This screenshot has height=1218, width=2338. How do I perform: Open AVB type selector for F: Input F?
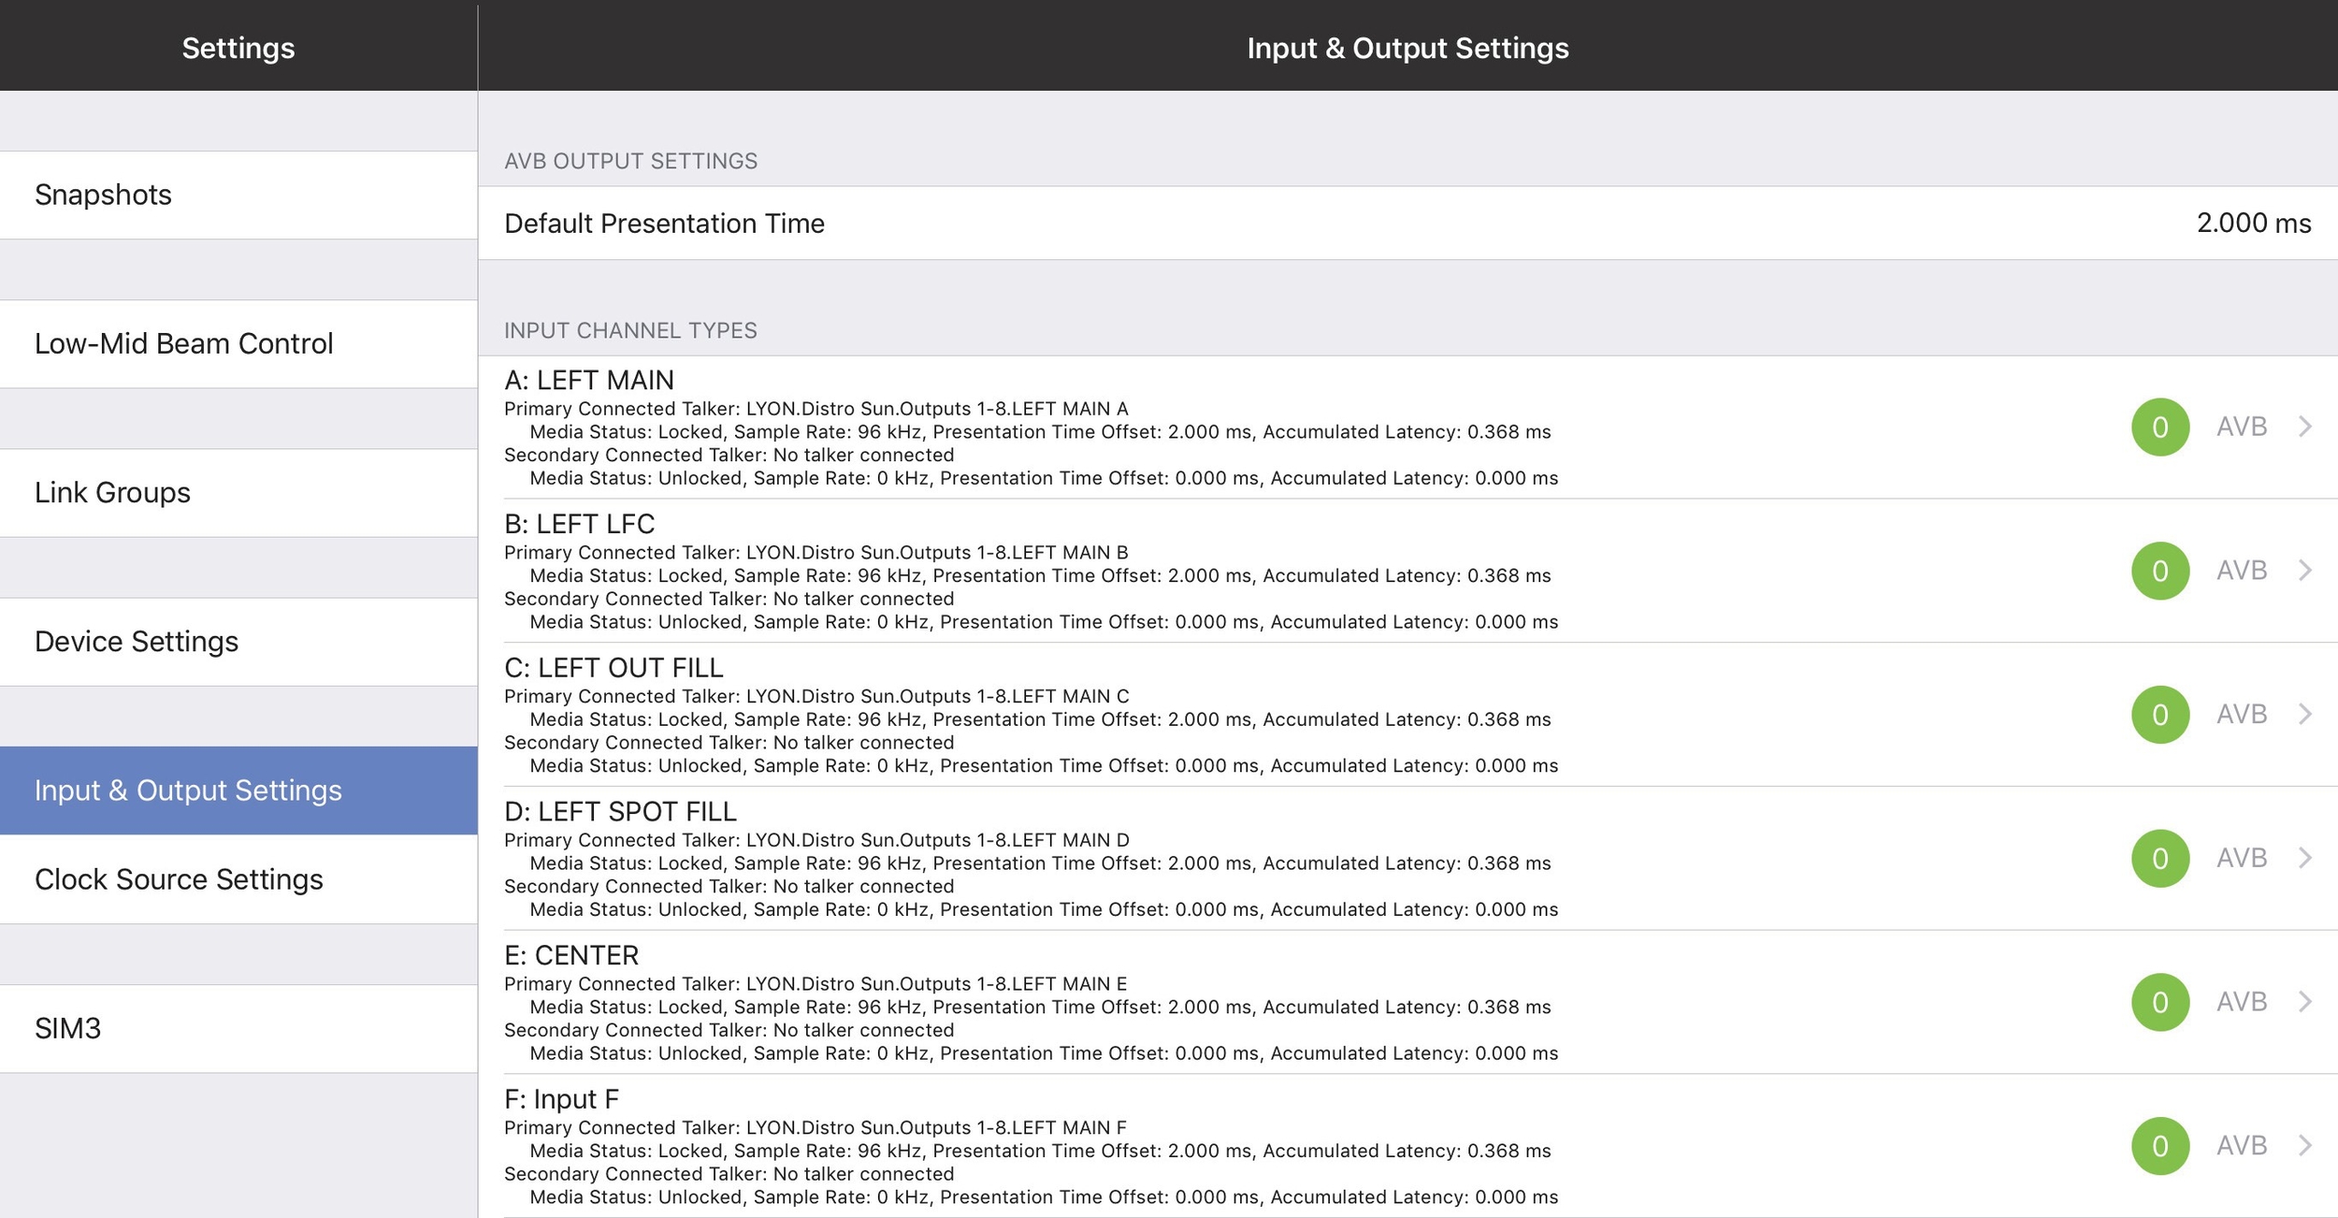[x=2242, y=1146]
